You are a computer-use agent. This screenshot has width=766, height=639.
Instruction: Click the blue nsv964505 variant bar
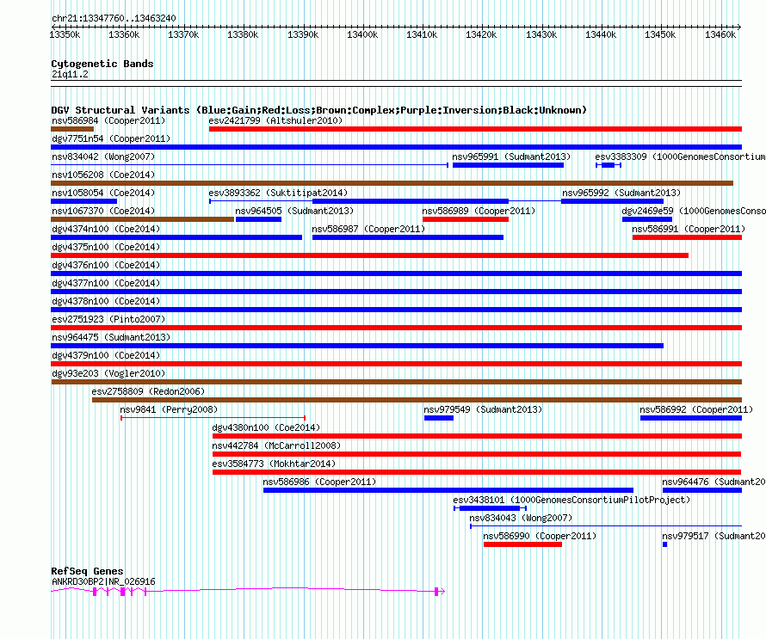pos(258,219)
